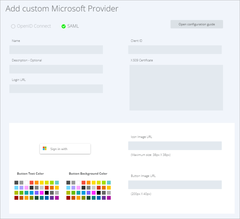Select bright fuchsia swatch under Button Background Color
The height and width of the screenshot is (219, 240).
94,193
